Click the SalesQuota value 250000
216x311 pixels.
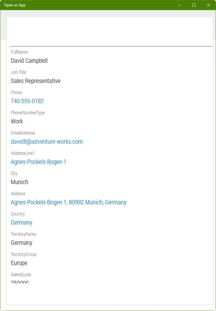(x=20, y=281)
